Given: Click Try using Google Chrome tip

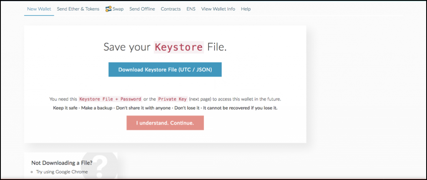Looking at the screenshot, I should coord(61,172).
